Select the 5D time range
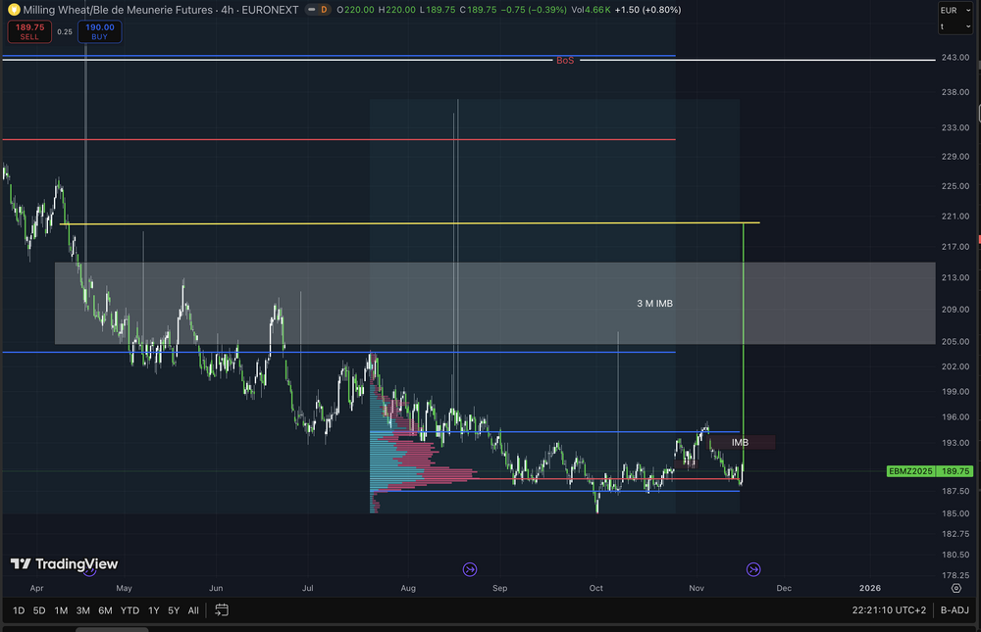 click(x=39, y=610)
